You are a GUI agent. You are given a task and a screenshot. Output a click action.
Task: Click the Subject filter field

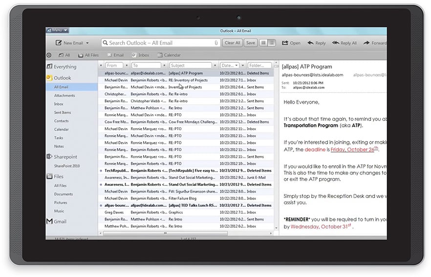click(x=190, y=65)
